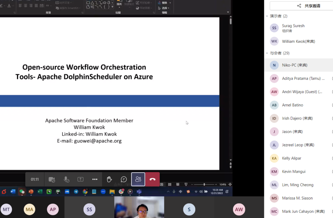This screenshot has height=218, width=333.
Task: Open the 排列 arrange dropdown in ribbon
Action: tap(119, 5)
